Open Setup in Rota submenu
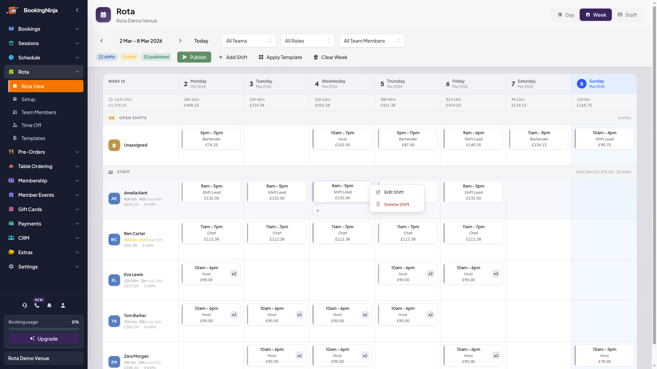The image size is (657, 369). click(x=46, y=99)
